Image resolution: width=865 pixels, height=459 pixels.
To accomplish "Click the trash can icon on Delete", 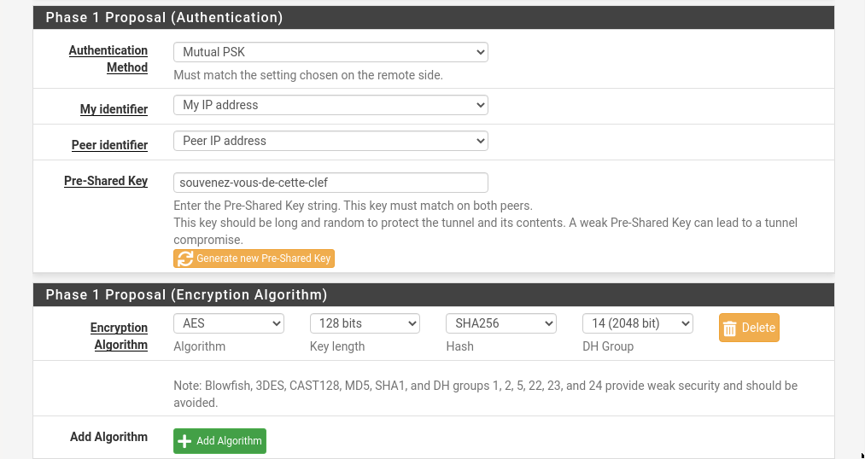I will (x=729, y=328).
